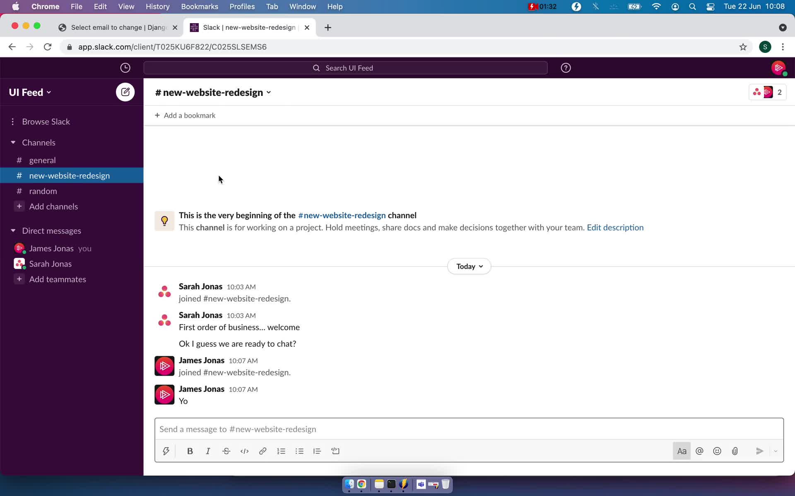The height and width of the screenshot is (496, 795).
Task: Click the message input field
Action: pyautogui.click(x=469, y=429)
